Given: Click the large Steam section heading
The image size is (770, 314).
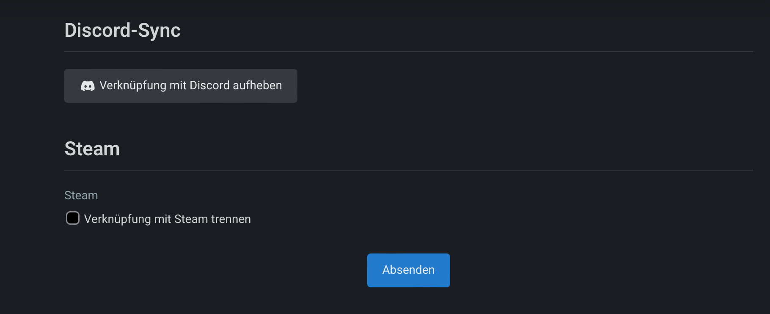Looking at the screenshot, I should click(x=92, y=149).
